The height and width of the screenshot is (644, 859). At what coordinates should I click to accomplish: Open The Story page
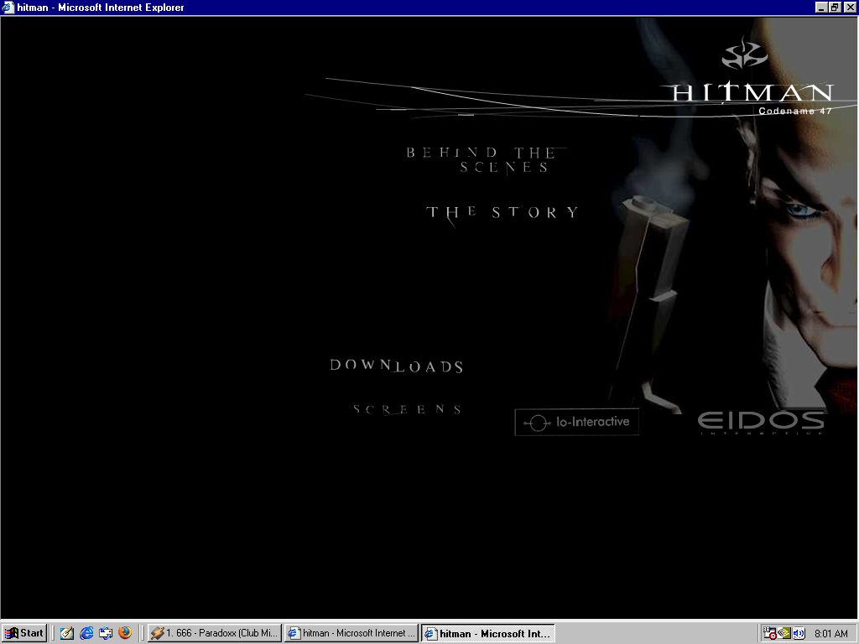point(502,212)
